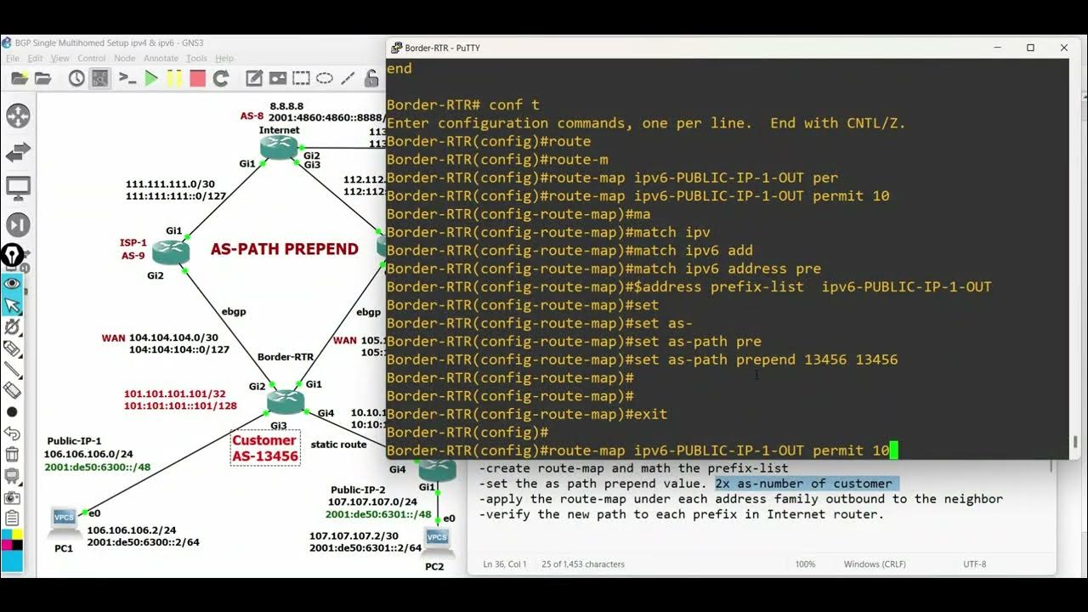Click highlighted text '2x as-number of customer'
1088x612 pixels.
pos(804,484)
